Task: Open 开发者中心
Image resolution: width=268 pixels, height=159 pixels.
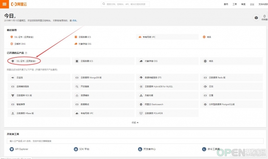Action: point(147,149)
